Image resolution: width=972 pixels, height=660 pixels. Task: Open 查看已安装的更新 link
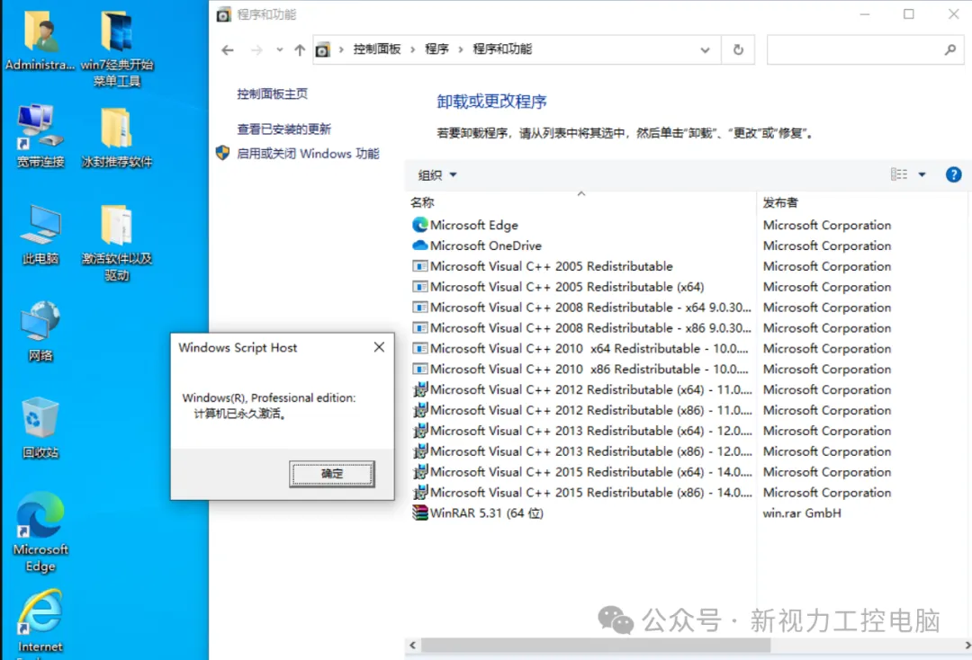click(283, 129)
